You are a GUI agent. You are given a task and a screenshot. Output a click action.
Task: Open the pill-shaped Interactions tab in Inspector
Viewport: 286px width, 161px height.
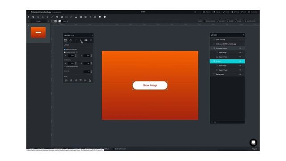(x=86, y=40)
